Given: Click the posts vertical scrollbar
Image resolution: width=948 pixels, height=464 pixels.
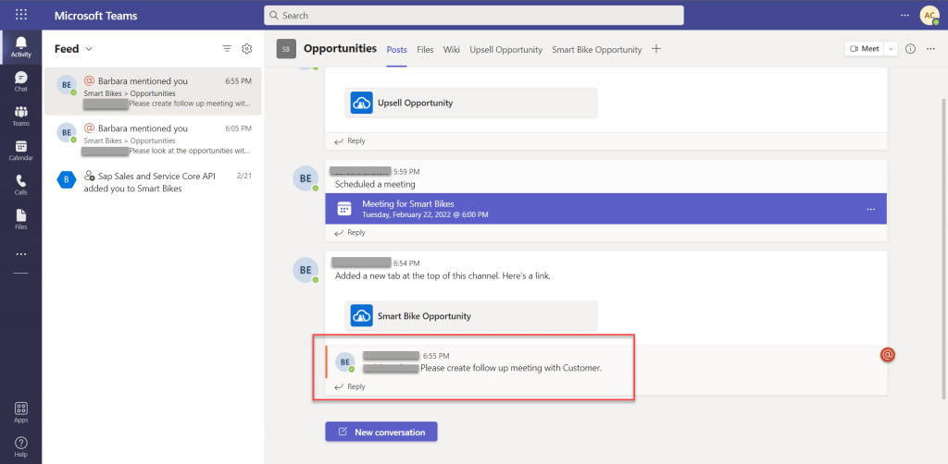Looking at the screenshot, I should pos(943,248).
